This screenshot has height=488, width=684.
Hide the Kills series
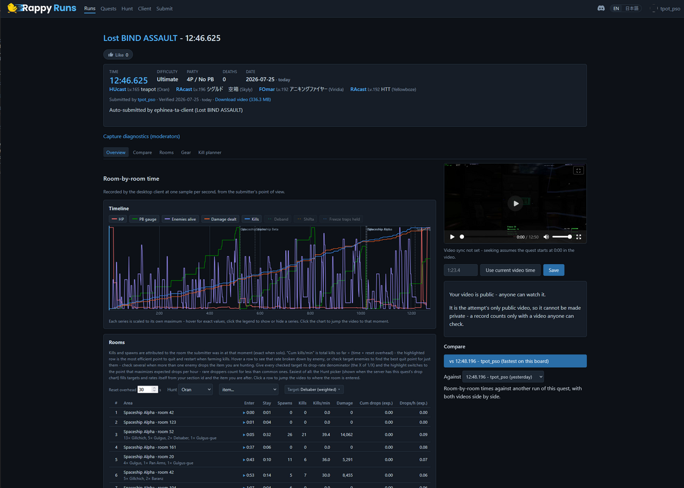[252, 219]
